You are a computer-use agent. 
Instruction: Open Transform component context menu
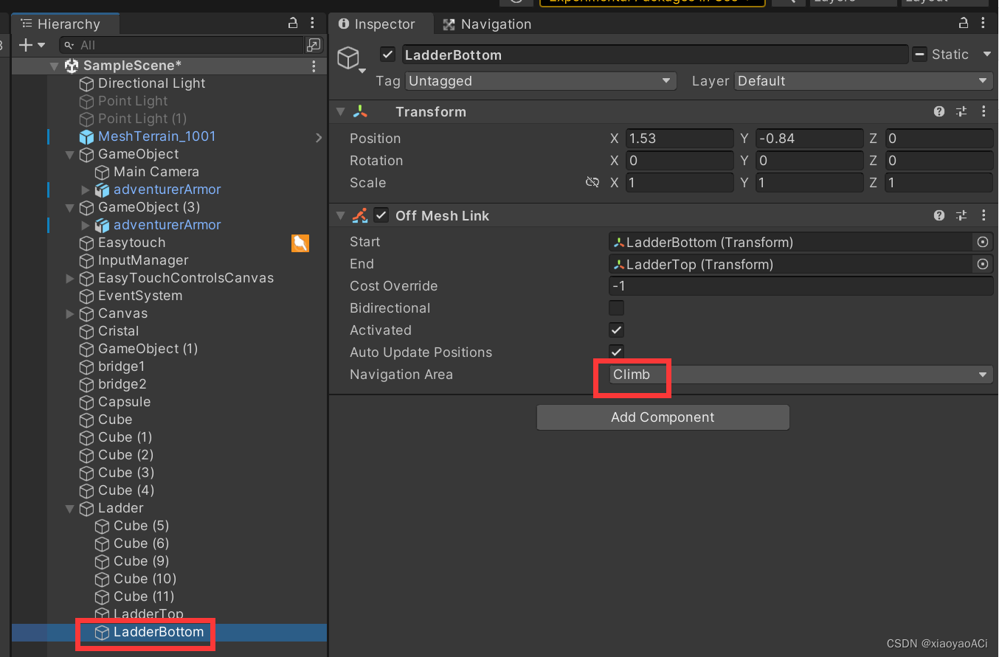click(984, 112)
